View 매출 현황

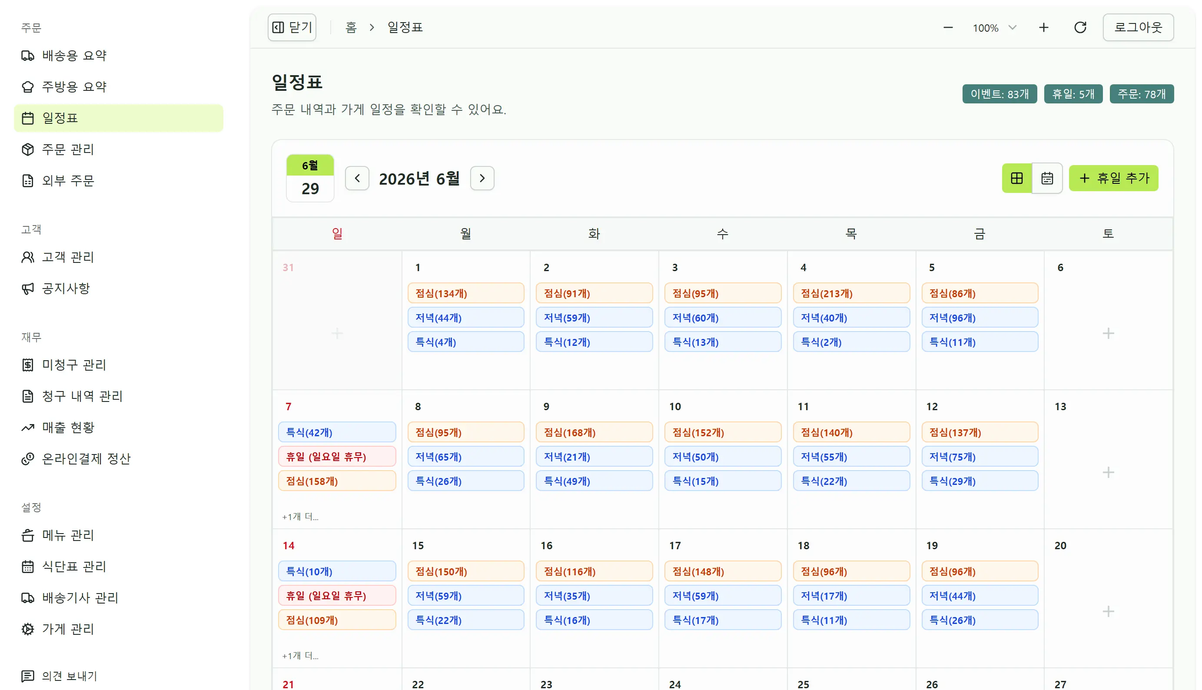(119, 427)
